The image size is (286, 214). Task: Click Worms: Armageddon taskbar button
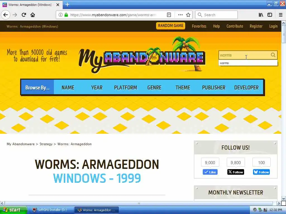(x=97, y=210)
